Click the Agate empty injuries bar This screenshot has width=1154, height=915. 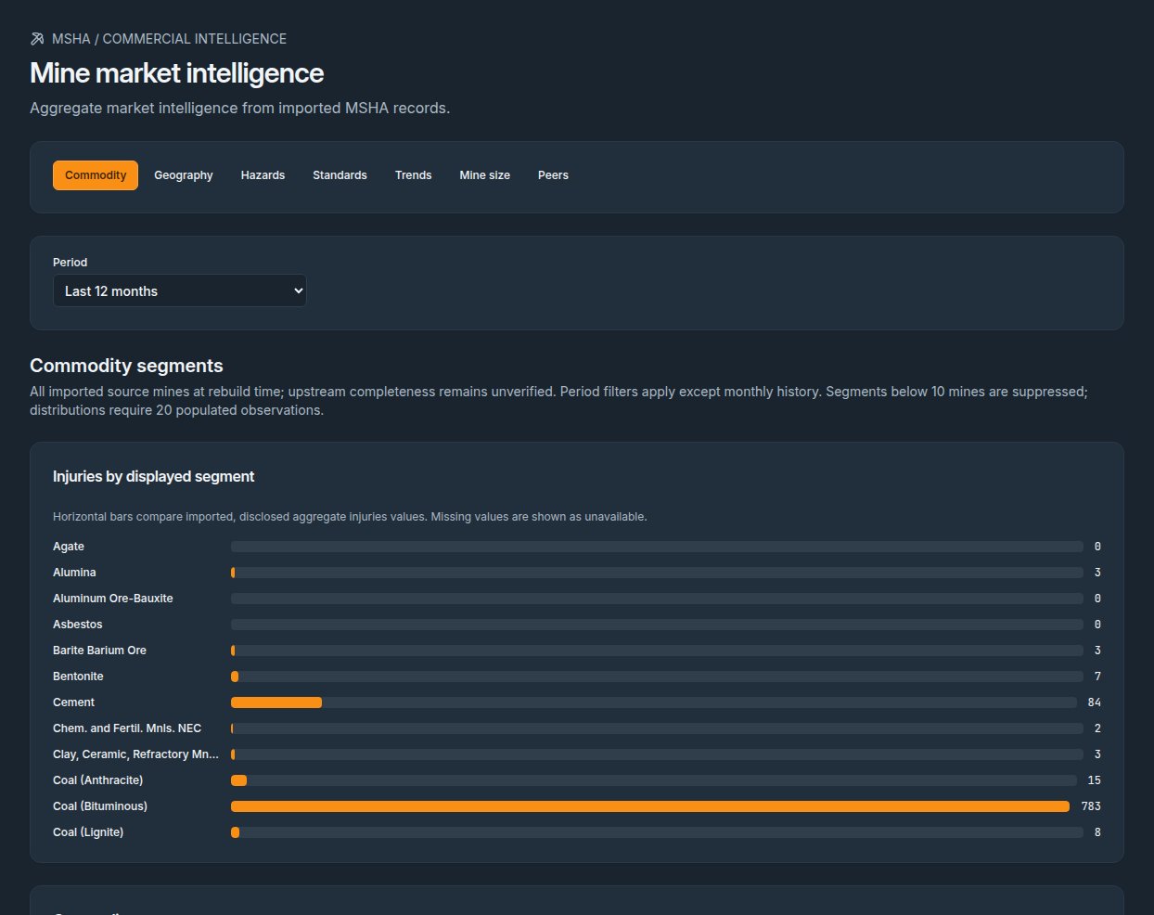pyautogui.click(x=657, y=547)
